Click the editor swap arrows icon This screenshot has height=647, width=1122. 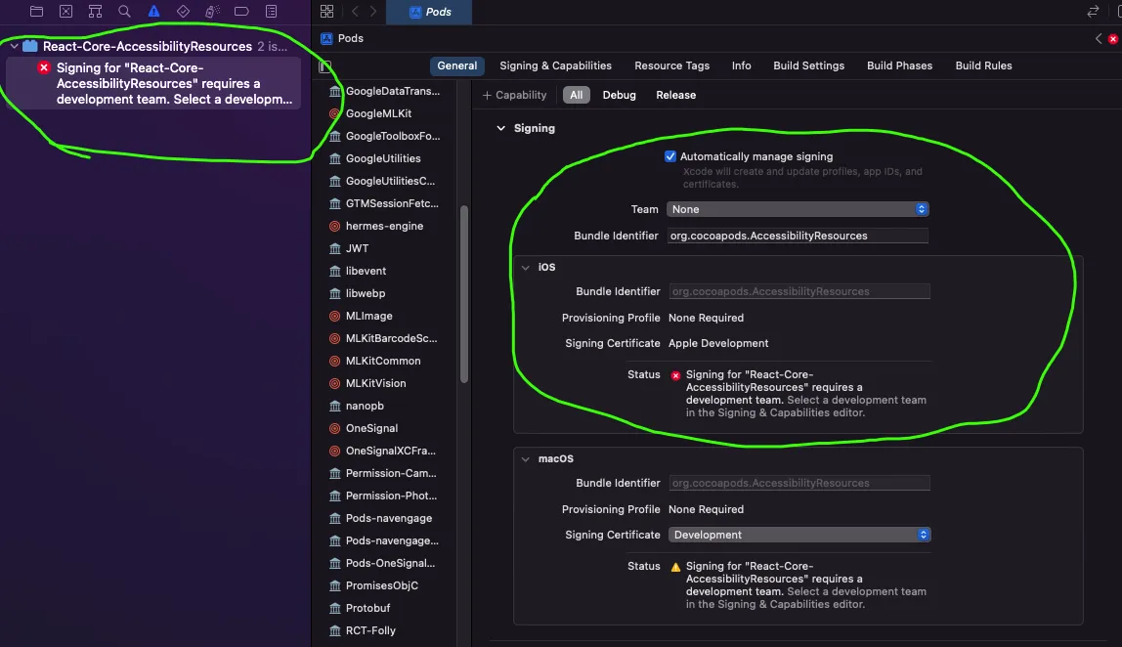pos(1093,12)
